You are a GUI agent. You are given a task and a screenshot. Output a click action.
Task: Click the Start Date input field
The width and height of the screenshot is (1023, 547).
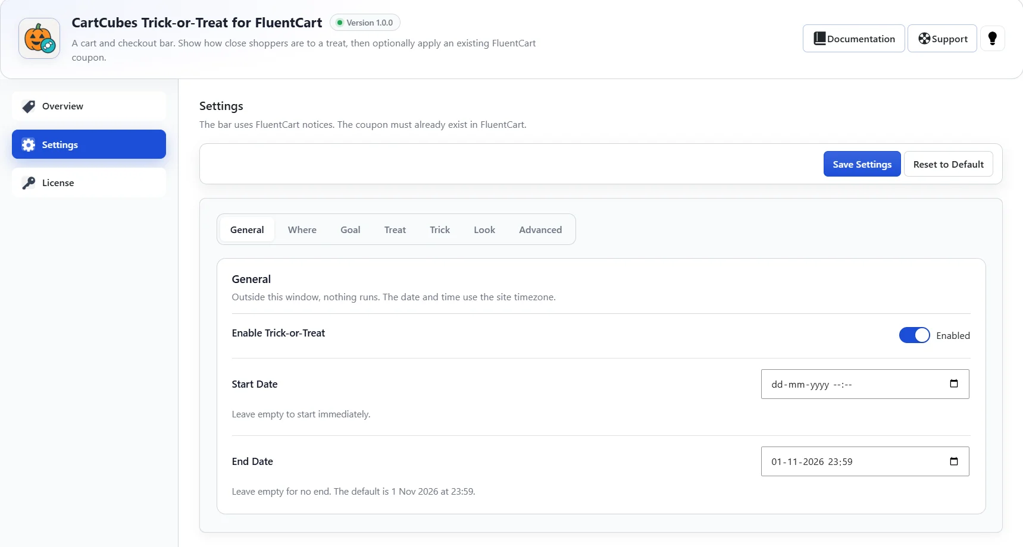[865, 384]
